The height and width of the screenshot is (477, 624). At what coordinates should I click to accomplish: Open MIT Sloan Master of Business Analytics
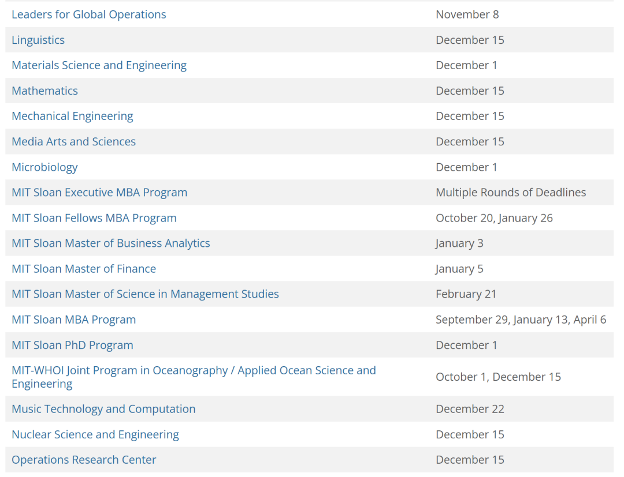click(111, 243)
